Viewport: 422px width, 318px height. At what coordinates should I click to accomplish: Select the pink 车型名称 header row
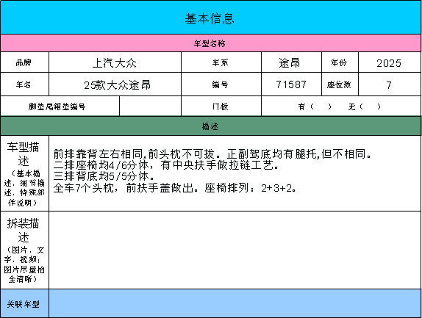[211, 43]
